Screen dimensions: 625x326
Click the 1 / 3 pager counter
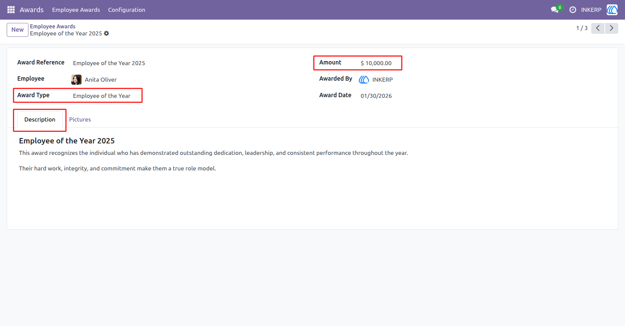tap(582, 28)
